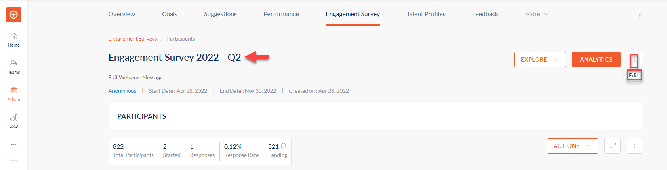The width and height of the screenshot is (667, 170).
Task: Expand the More tab menu
Action: 536,14
